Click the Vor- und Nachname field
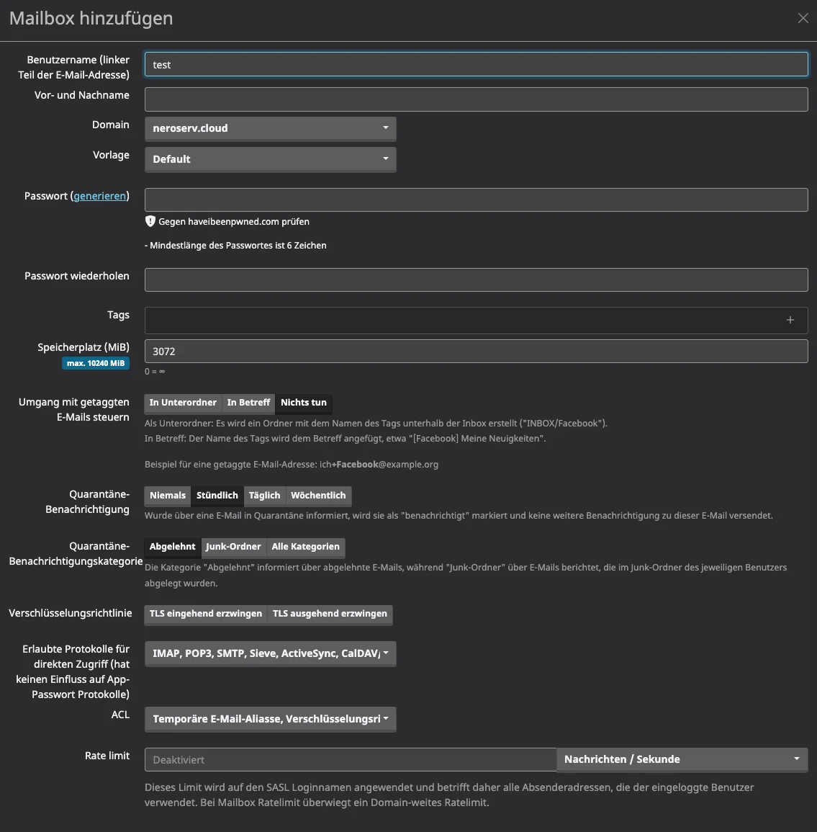The image size is (817, 832). tap(476, 99)
